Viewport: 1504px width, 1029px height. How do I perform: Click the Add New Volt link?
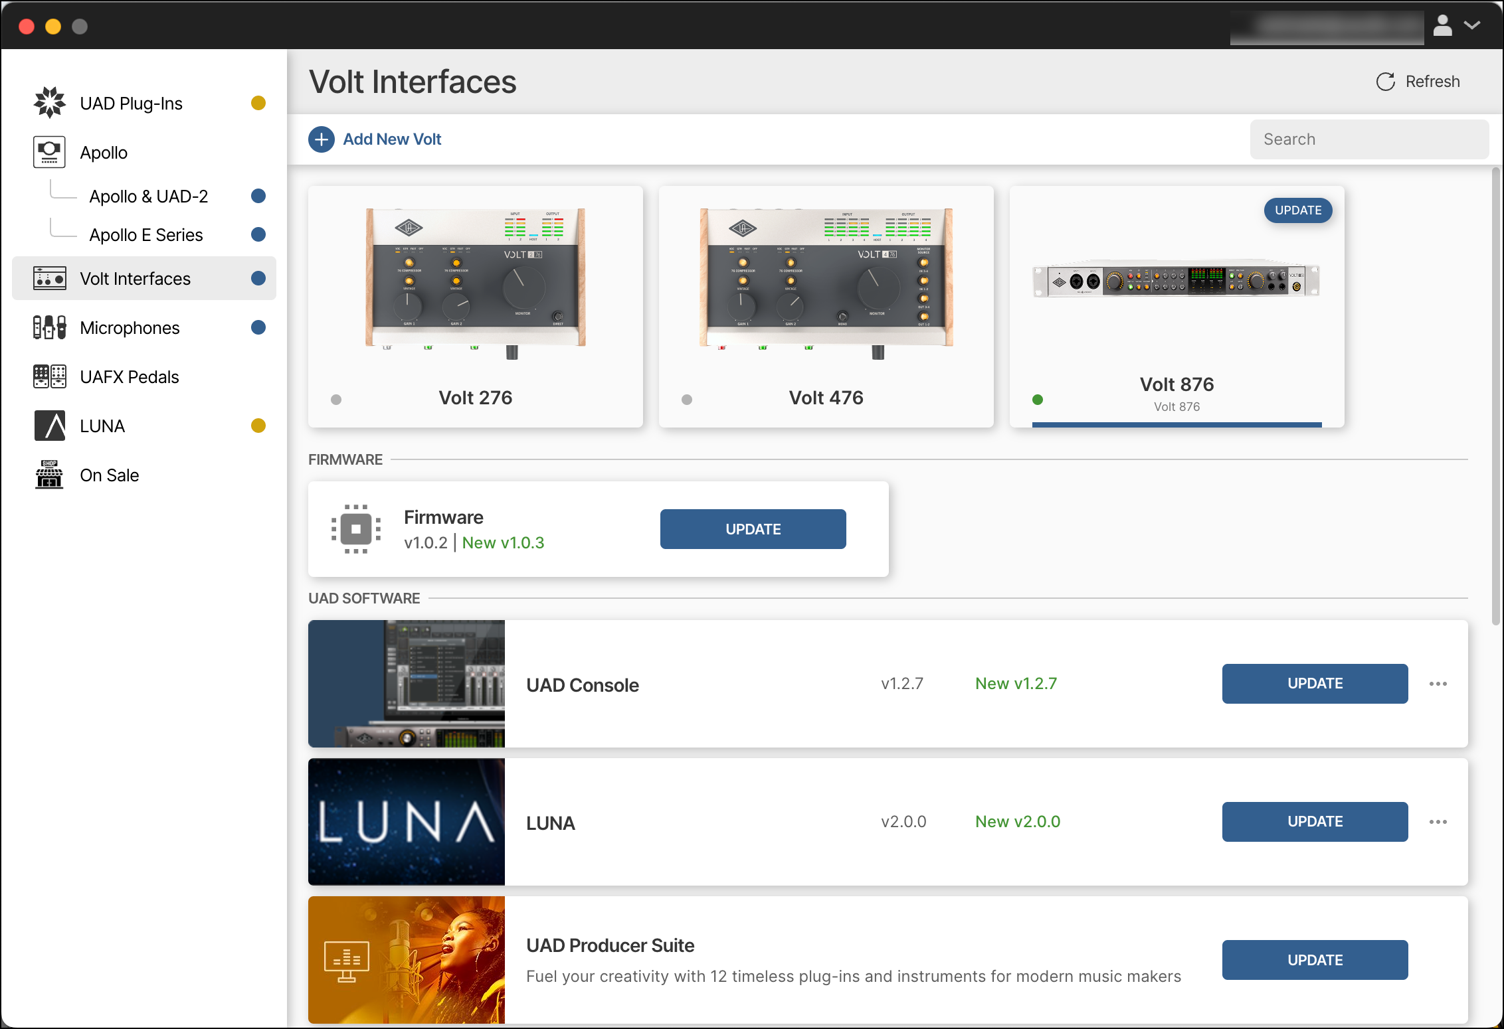point(392,139)
